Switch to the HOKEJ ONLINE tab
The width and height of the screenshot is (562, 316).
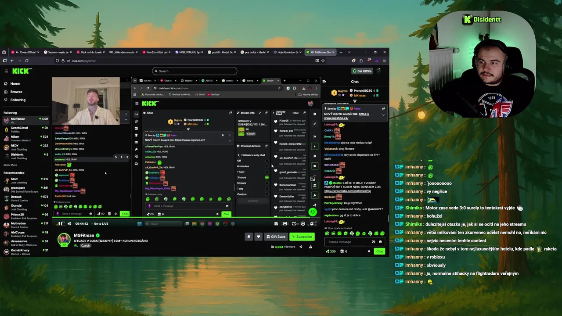pyautogui.click(x=189, y=52)
